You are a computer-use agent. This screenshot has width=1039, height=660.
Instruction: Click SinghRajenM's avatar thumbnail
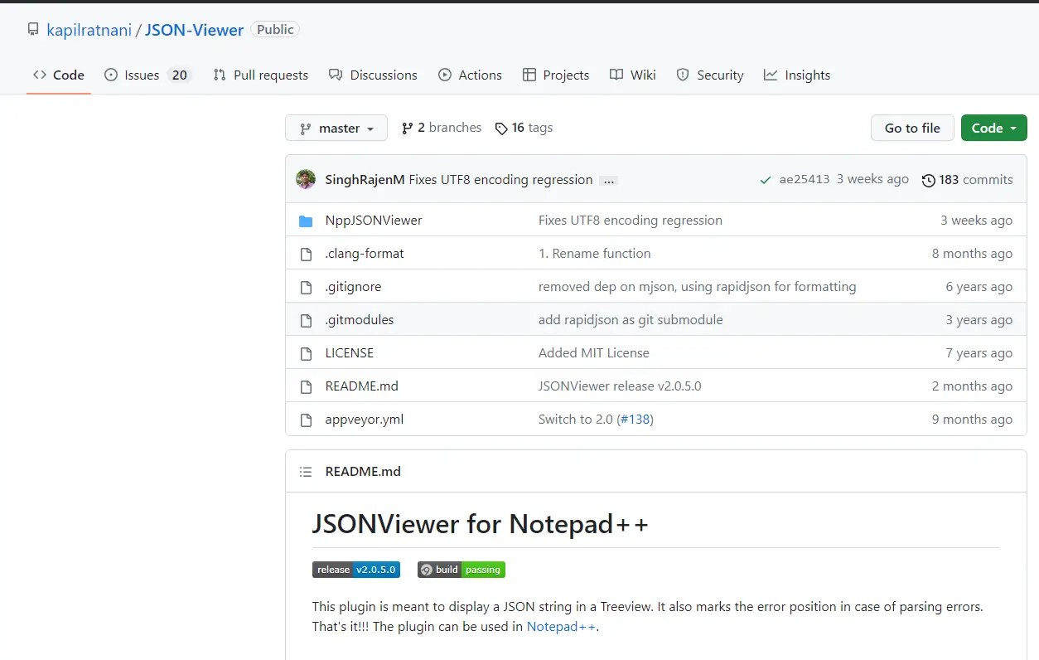tap(305, 179)
